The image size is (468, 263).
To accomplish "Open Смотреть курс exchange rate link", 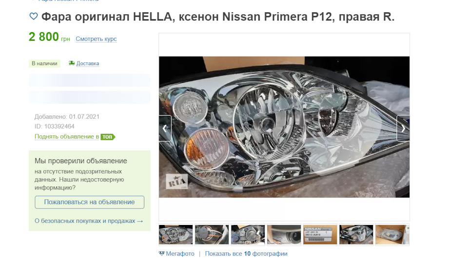I will (x=96, y=39).
